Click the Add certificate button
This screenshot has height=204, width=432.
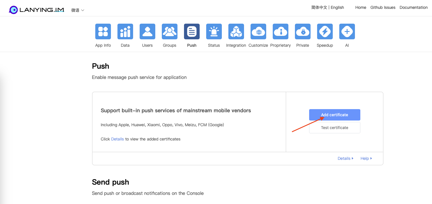point(334,115)
